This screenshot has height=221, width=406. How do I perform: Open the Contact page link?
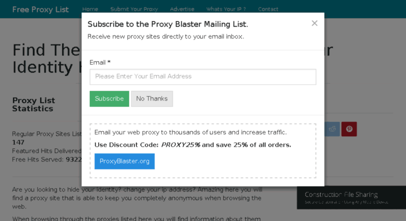pyautogui.click(x=268, y=9)
